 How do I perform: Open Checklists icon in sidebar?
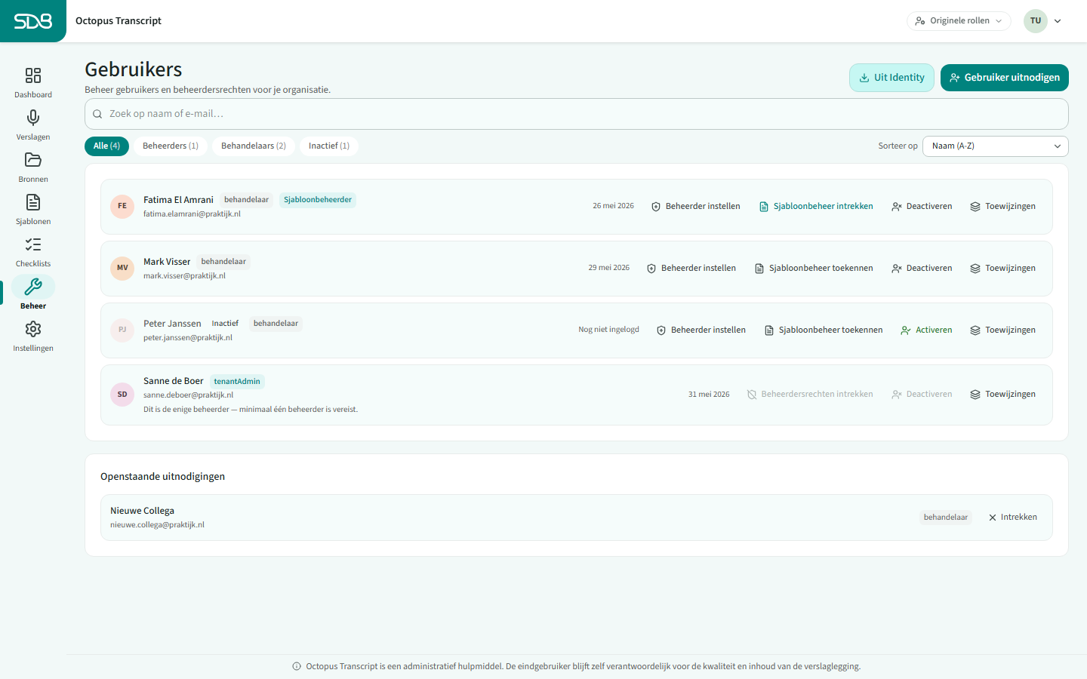(33, 244)
